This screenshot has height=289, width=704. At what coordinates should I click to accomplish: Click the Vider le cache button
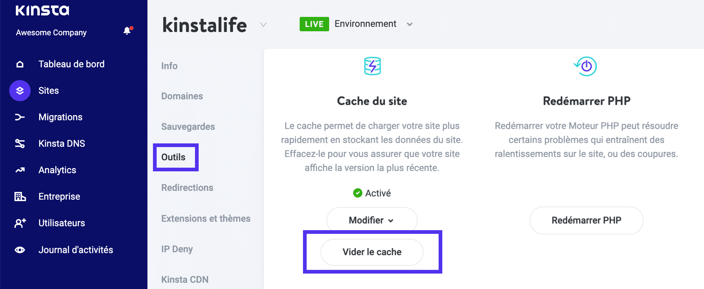(372, 252)
